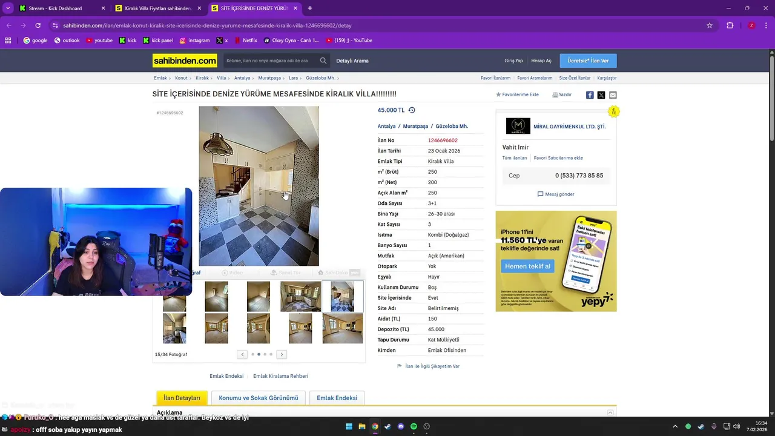The height and width of the screenshot is (436, 775).
Task: Click Güzeloba Mh. location link
Action: (452, 127)
